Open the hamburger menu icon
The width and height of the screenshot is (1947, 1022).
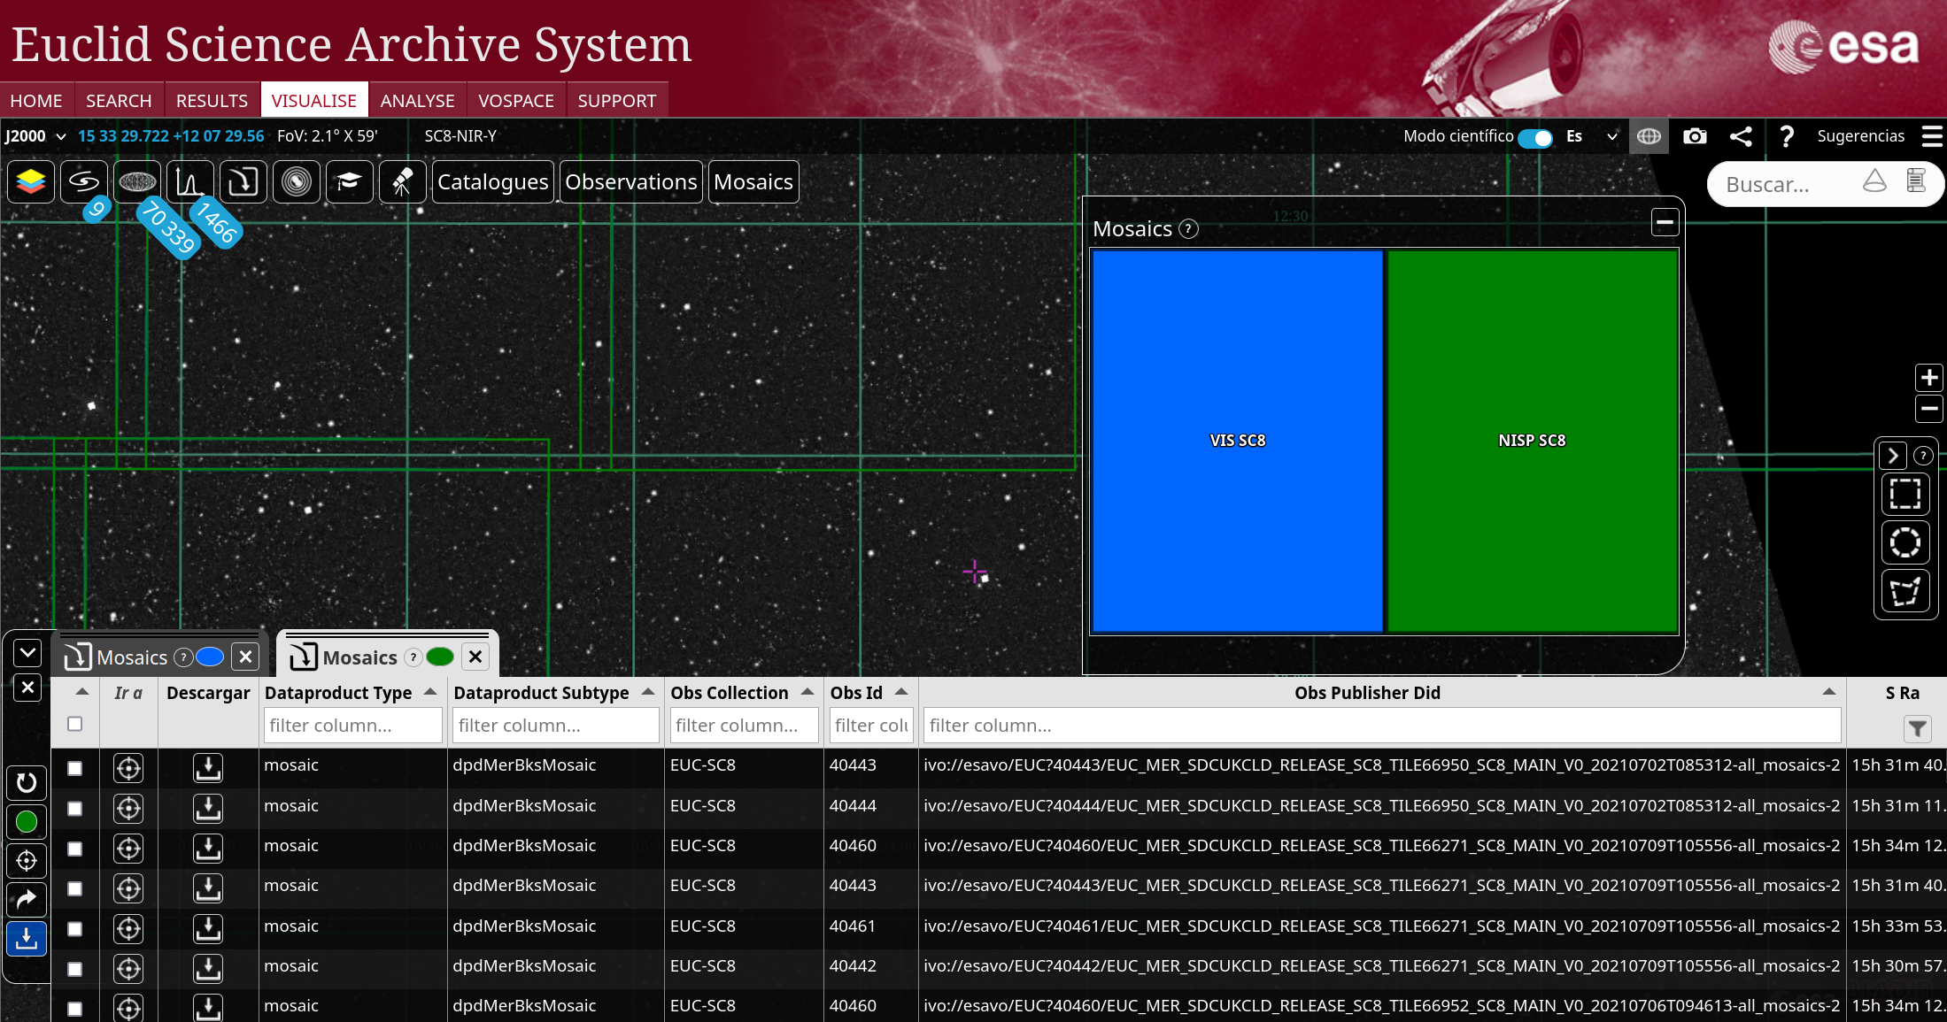tap(1932, 136)
